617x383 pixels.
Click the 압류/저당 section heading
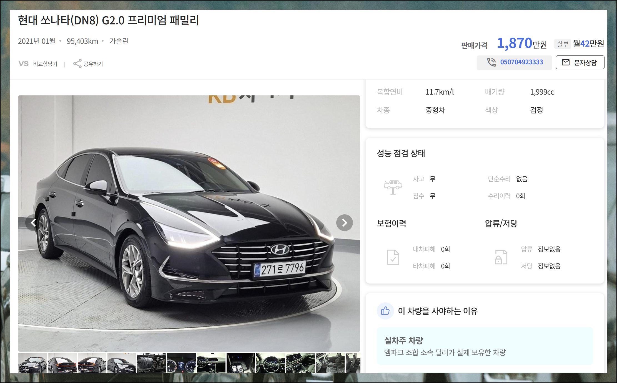(501, 224)
